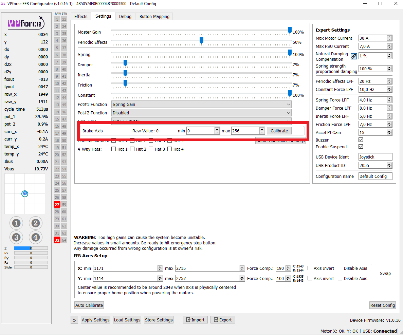Enable 4-Way Hats Hat 3
The image size is (403, 335).
point(151,149)
